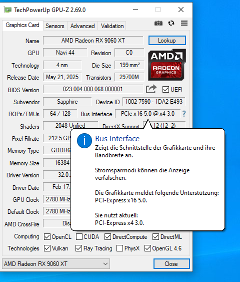Click the Revision value C0

129,53
